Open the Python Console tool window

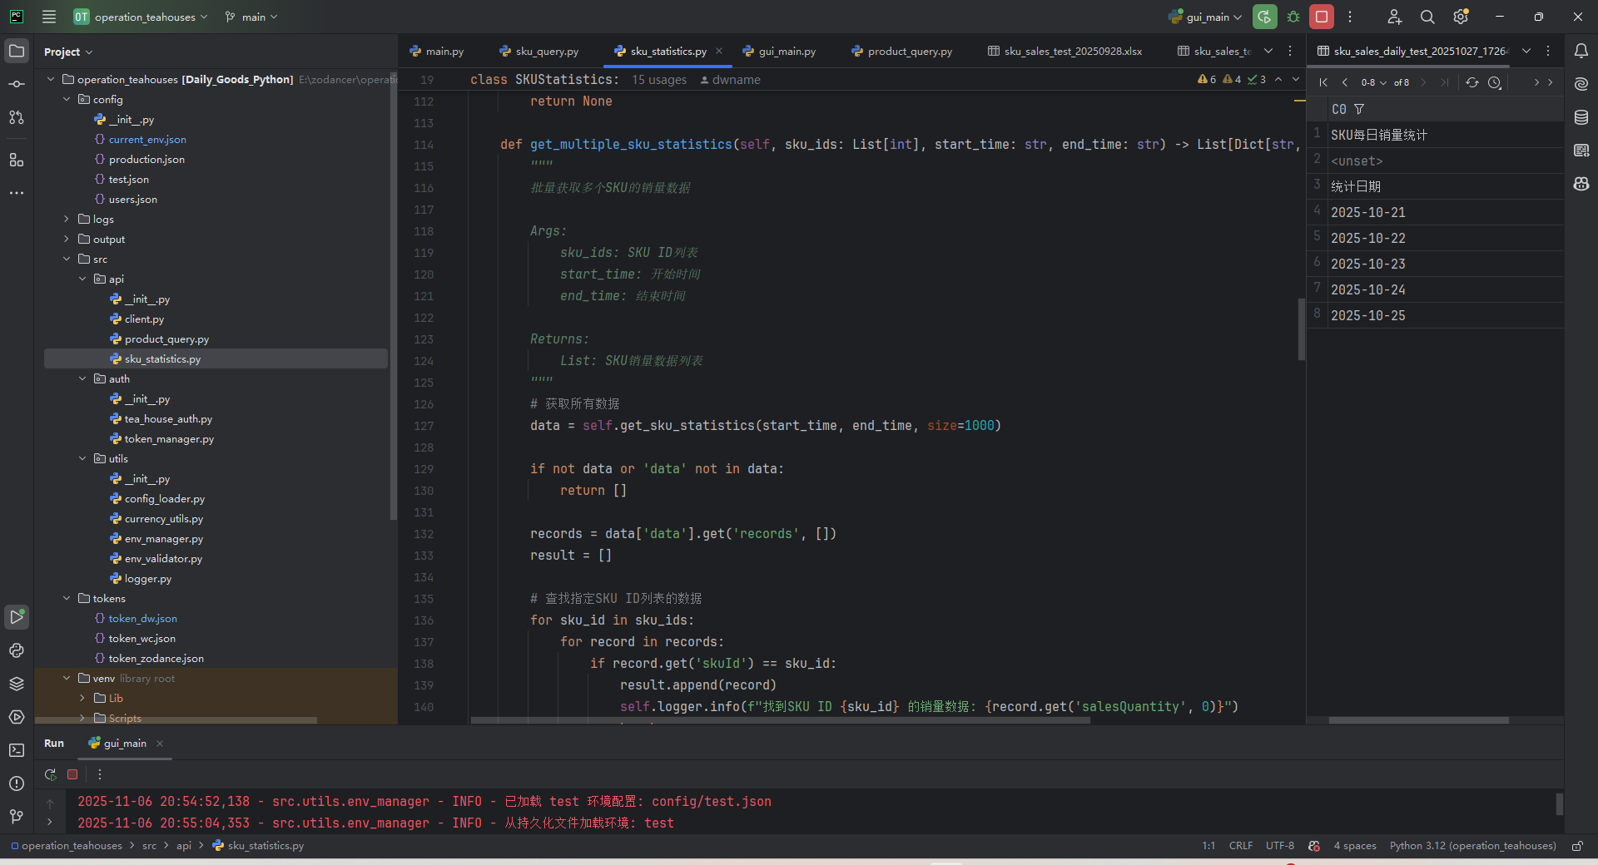coord(17,650)
